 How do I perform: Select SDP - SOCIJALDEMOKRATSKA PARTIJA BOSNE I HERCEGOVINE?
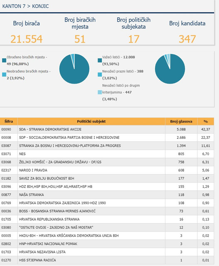click(107, 138)
